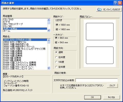This screenshot has width=123, height=102.
Task: Select paper 30302 10面 和紙ちぎり クリーム
Action: point(25,47)
